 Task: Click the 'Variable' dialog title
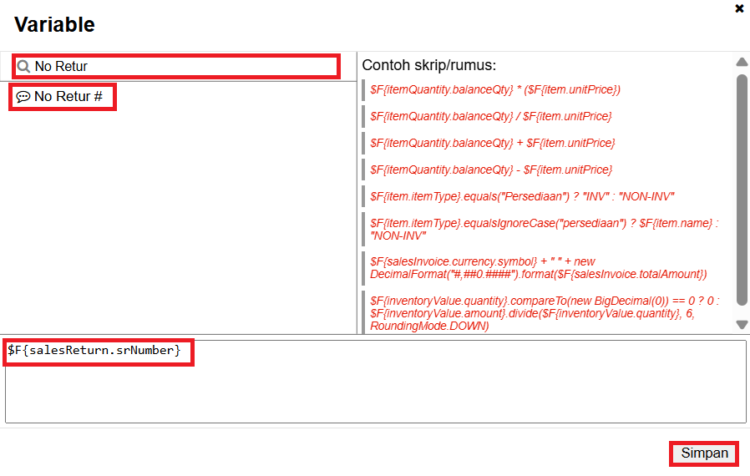[54, 25]
